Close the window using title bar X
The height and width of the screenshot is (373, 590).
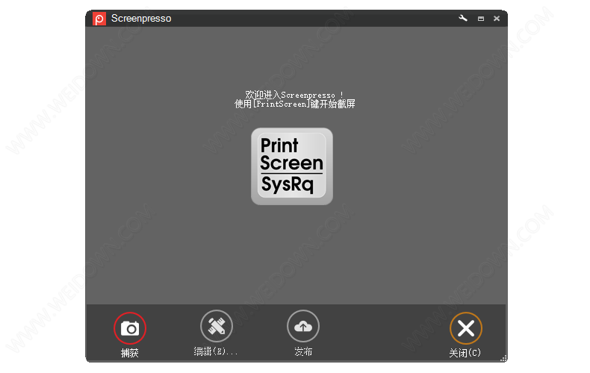click(x=497, y=19)
